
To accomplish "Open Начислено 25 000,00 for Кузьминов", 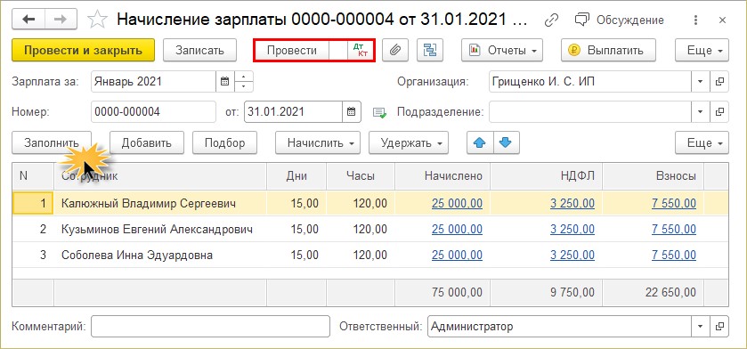I will (457, 230).
